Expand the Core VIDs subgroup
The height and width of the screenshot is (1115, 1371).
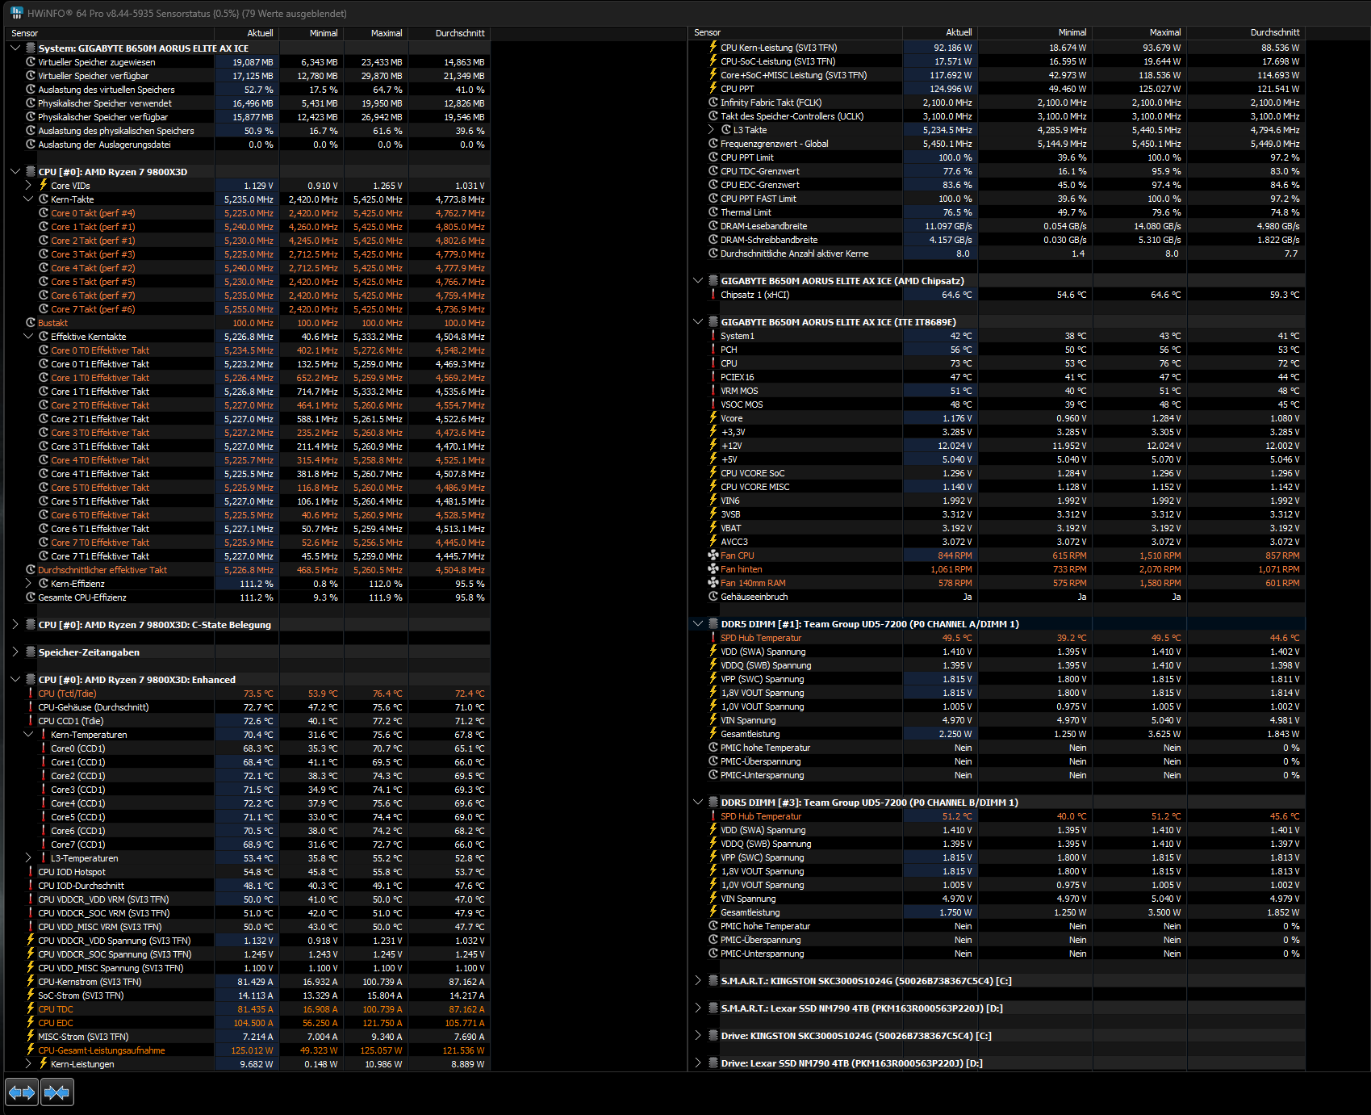pyautogui.click(x=28, y=186)
